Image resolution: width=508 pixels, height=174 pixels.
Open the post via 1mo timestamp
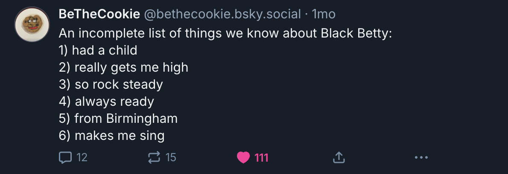pyautogui.click(x=323, y=14)
